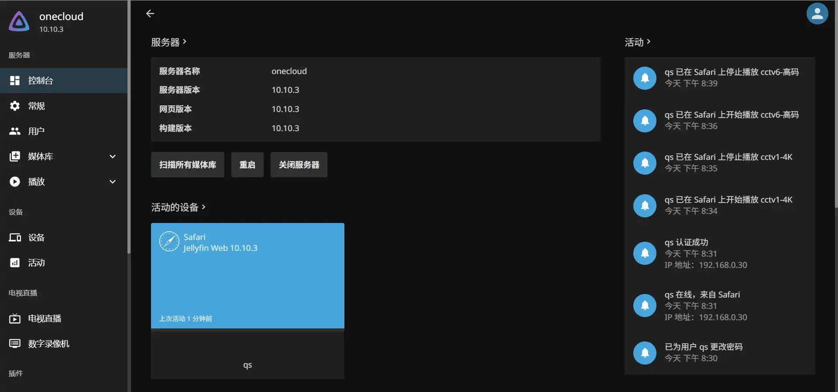Open the 活动 heading link in right panel
The width and height of the screenshot is (838, 392).
(x=637, y=42)
